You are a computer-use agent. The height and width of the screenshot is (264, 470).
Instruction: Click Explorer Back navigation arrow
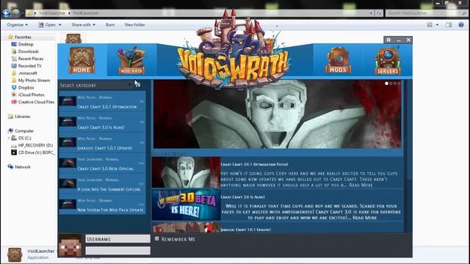click(x=6, y=13)
